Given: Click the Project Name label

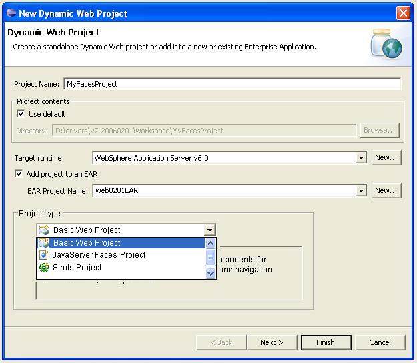Looking at the screenshot, I should pos(37,84).
